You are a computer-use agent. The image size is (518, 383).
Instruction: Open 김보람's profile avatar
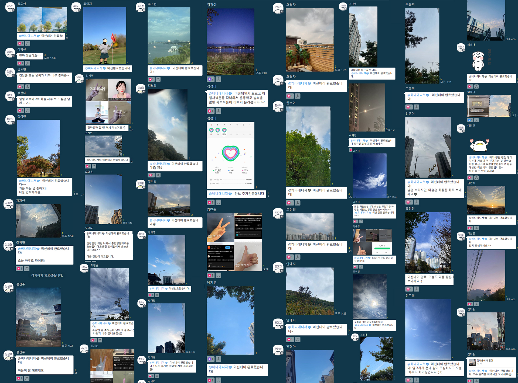pos(141,89)
